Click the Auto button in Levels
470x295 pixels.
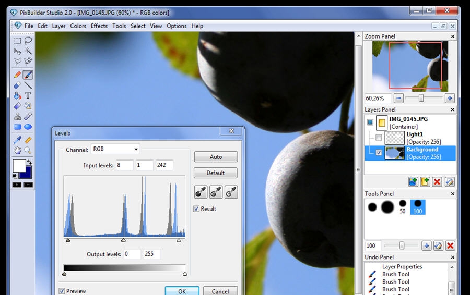[216, 157]
